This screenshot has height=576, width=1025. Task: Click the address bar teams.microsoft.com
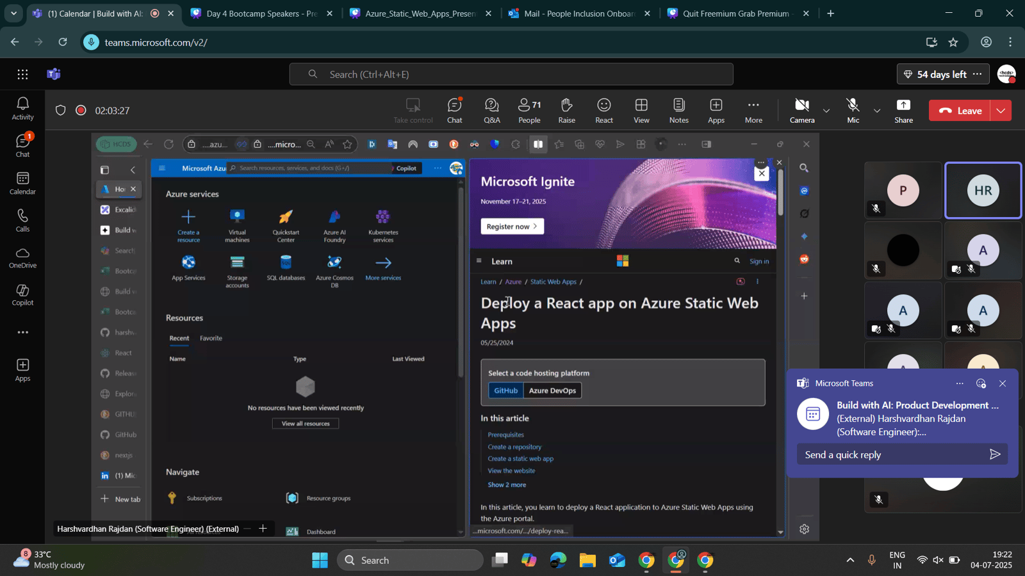(x=506, y=42)
